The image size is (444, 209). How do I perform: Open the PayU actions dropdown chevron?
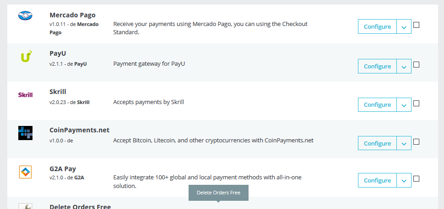coord(404,66)
